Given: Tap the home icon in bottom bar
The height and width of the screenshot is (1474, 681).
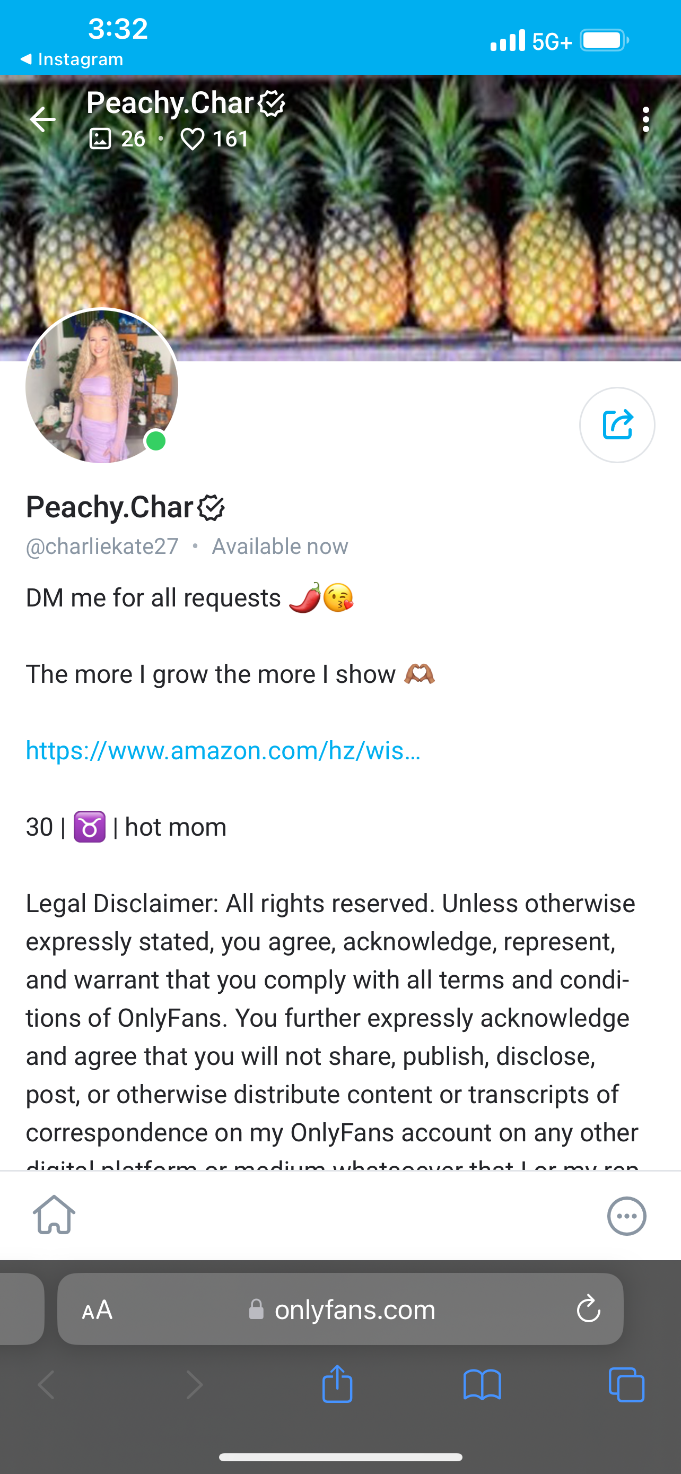Looking at the screenshot, I should click(x=54, y=1215).
